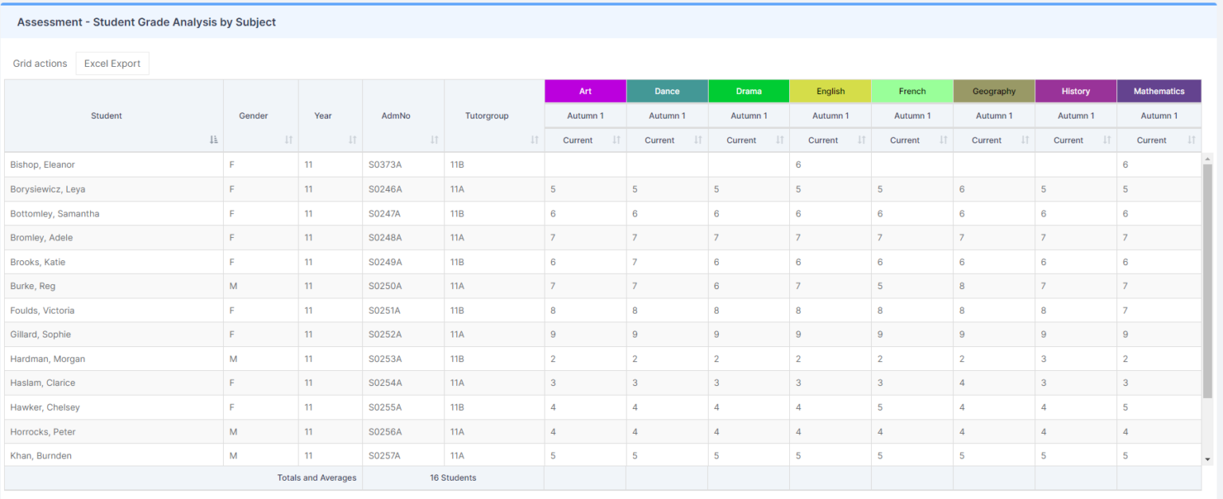
Task: Sort the History Current column
Action: (x=1106, y=139)
